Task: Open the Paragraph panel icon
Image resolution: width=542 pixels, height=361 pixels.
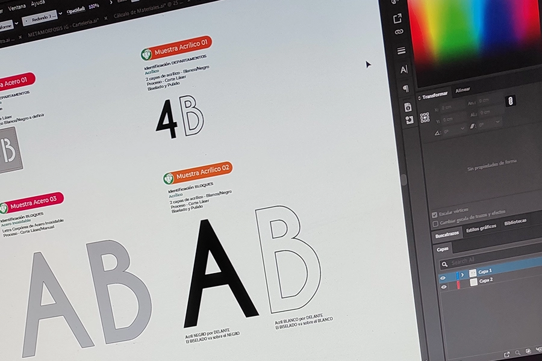Action: [x=405, y=88]
